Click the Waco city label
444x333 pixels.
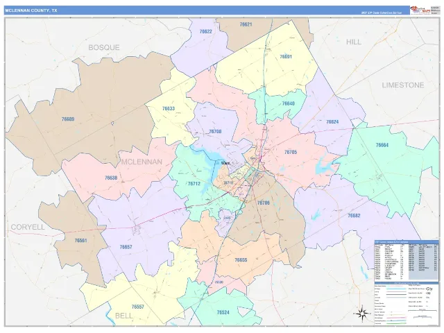(x=225, y=163)
